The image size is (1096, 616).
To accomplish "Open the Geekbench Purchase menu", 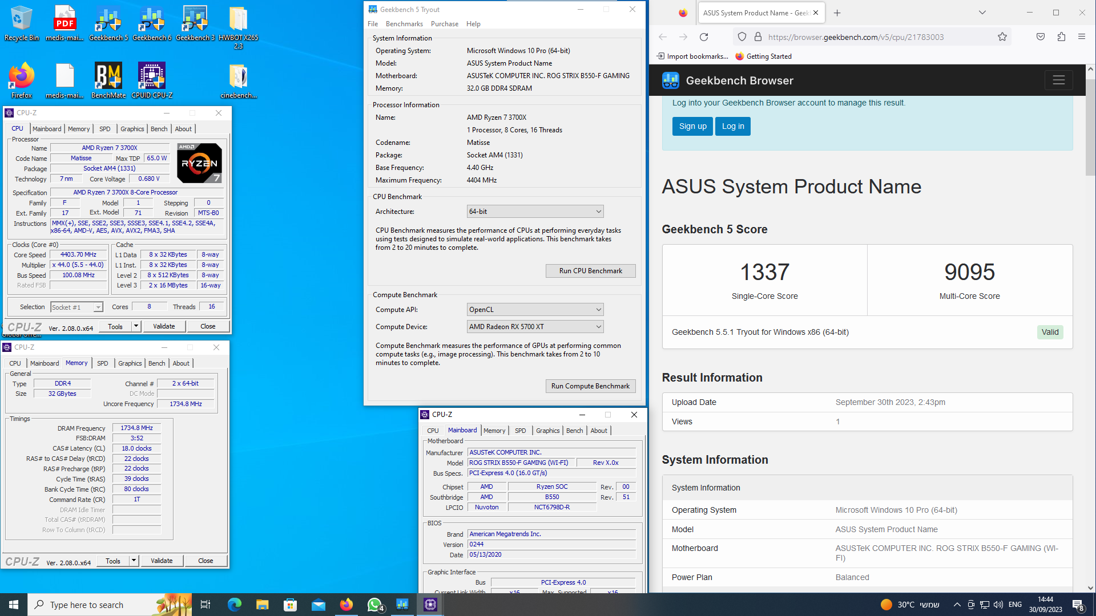I will (445, 24).
